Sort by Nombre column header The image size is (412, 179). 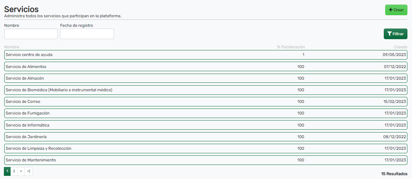click(12, 47)
